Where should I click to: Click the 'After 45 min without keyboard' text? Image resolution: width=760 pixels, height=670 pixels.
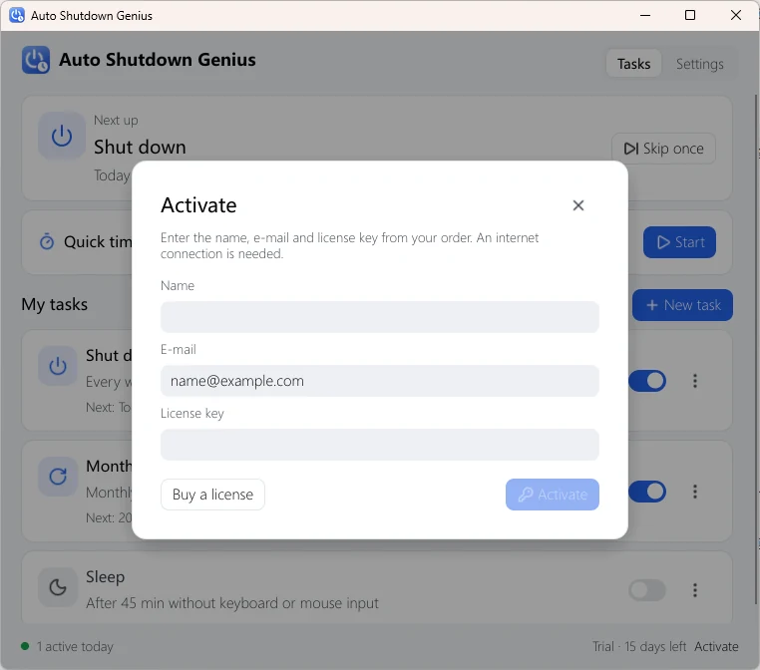click(x=232, y=603)
